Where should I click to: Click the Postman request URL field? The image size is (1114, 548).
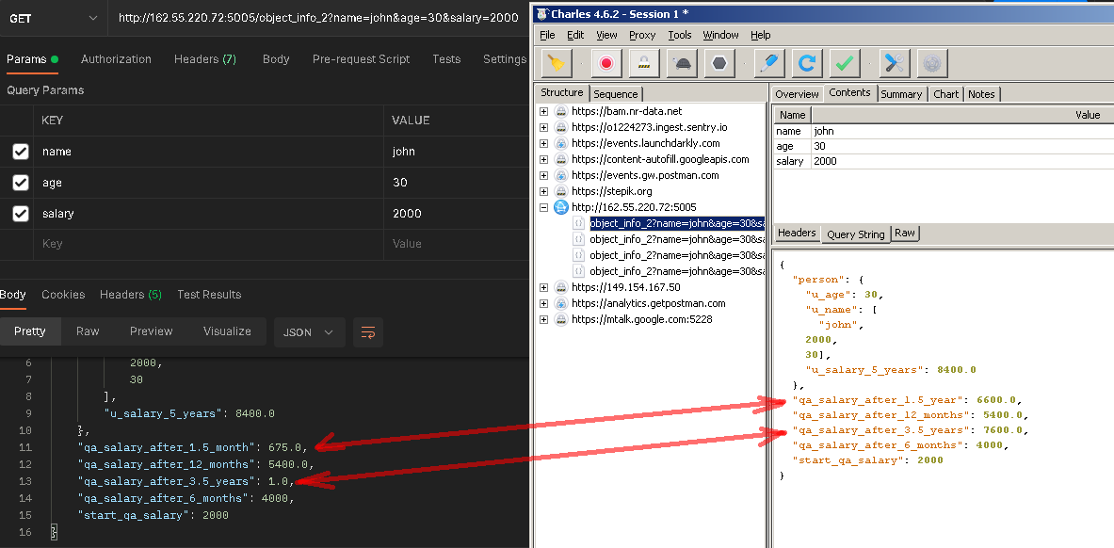coord(319,18)
